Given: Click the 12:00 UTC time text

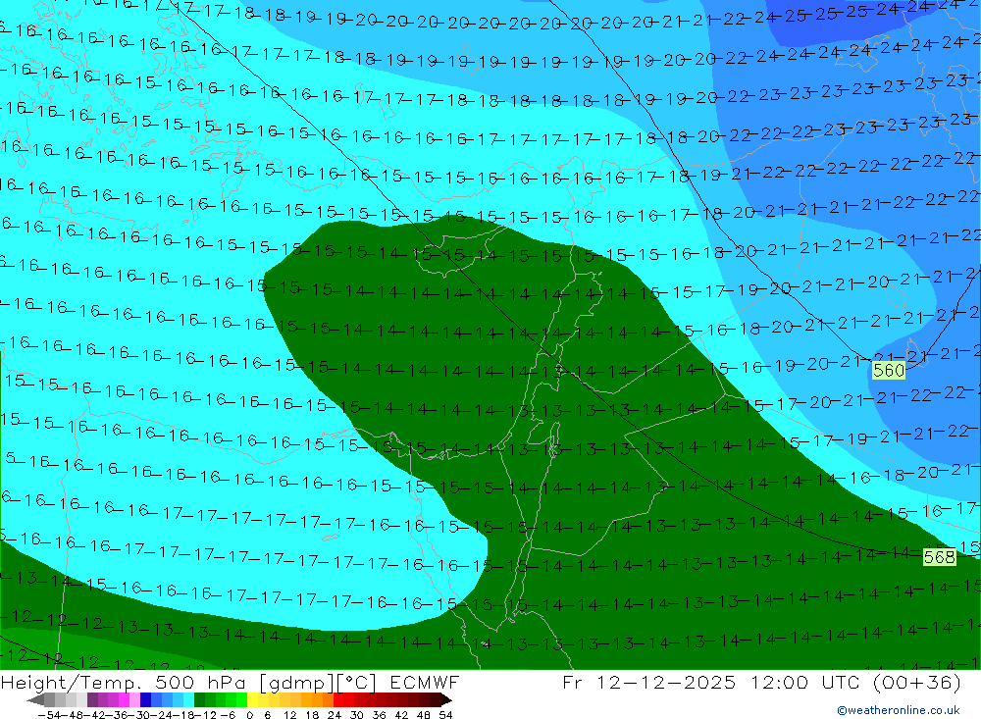Looking at the screenshot, I should (x=805, y=682).
